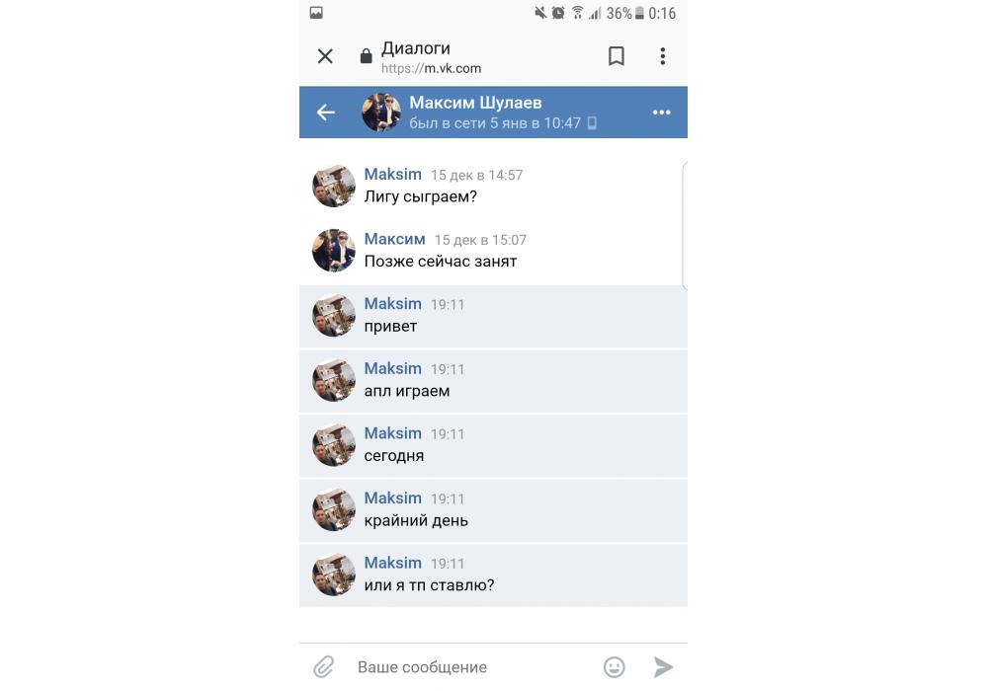Click the Максим Шулаев name in header

click(x=475, y=103)
